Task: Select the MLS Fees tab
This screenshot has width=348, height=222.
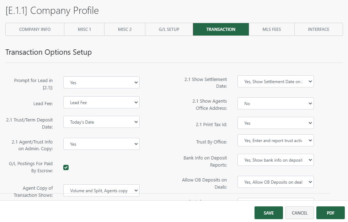Action: point(272,29)
